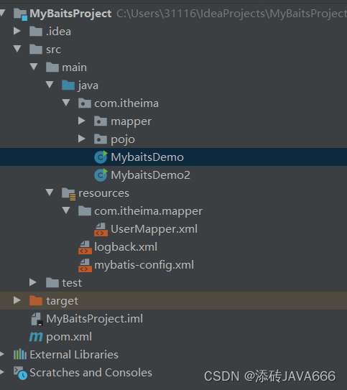Click the Scratches and Consoles icon
The width and height of the screenshot is (347, 390).
click(20, 373)
